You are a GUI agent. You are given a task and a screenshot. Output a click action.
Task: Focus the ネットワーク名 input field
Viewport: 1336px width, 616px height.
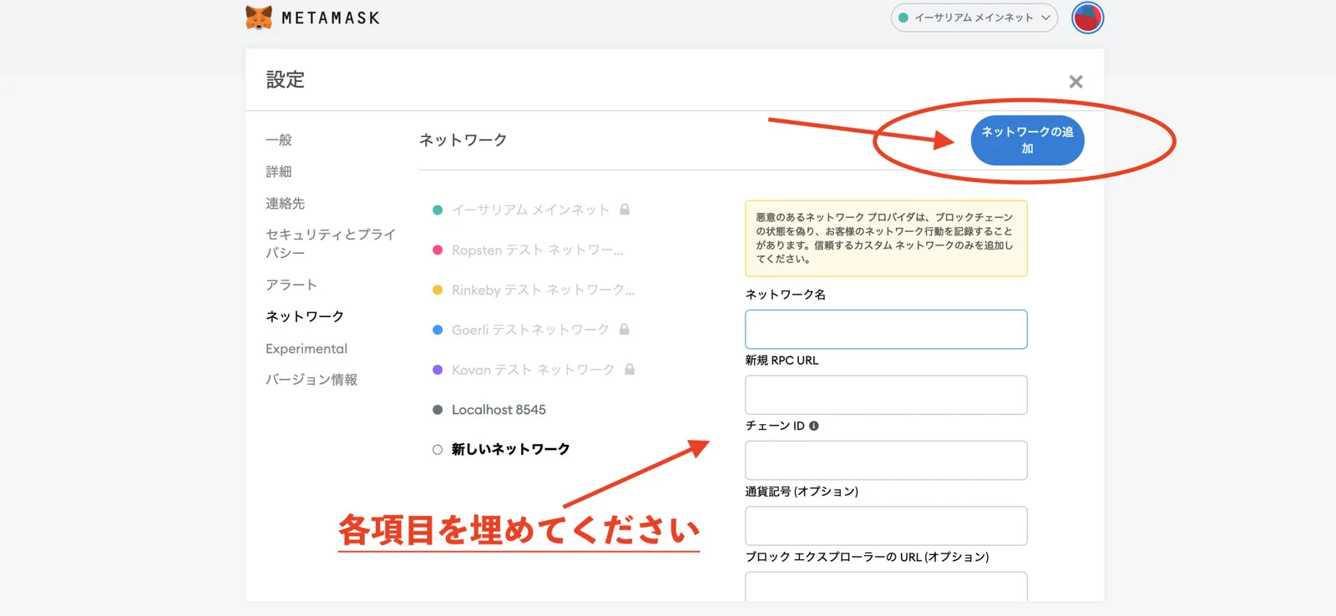(x=886, y=330)
